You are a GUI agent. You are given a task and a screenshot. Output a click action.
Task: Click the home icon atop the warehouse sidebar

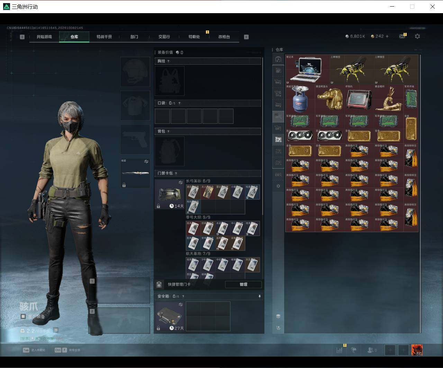(278, 59)
